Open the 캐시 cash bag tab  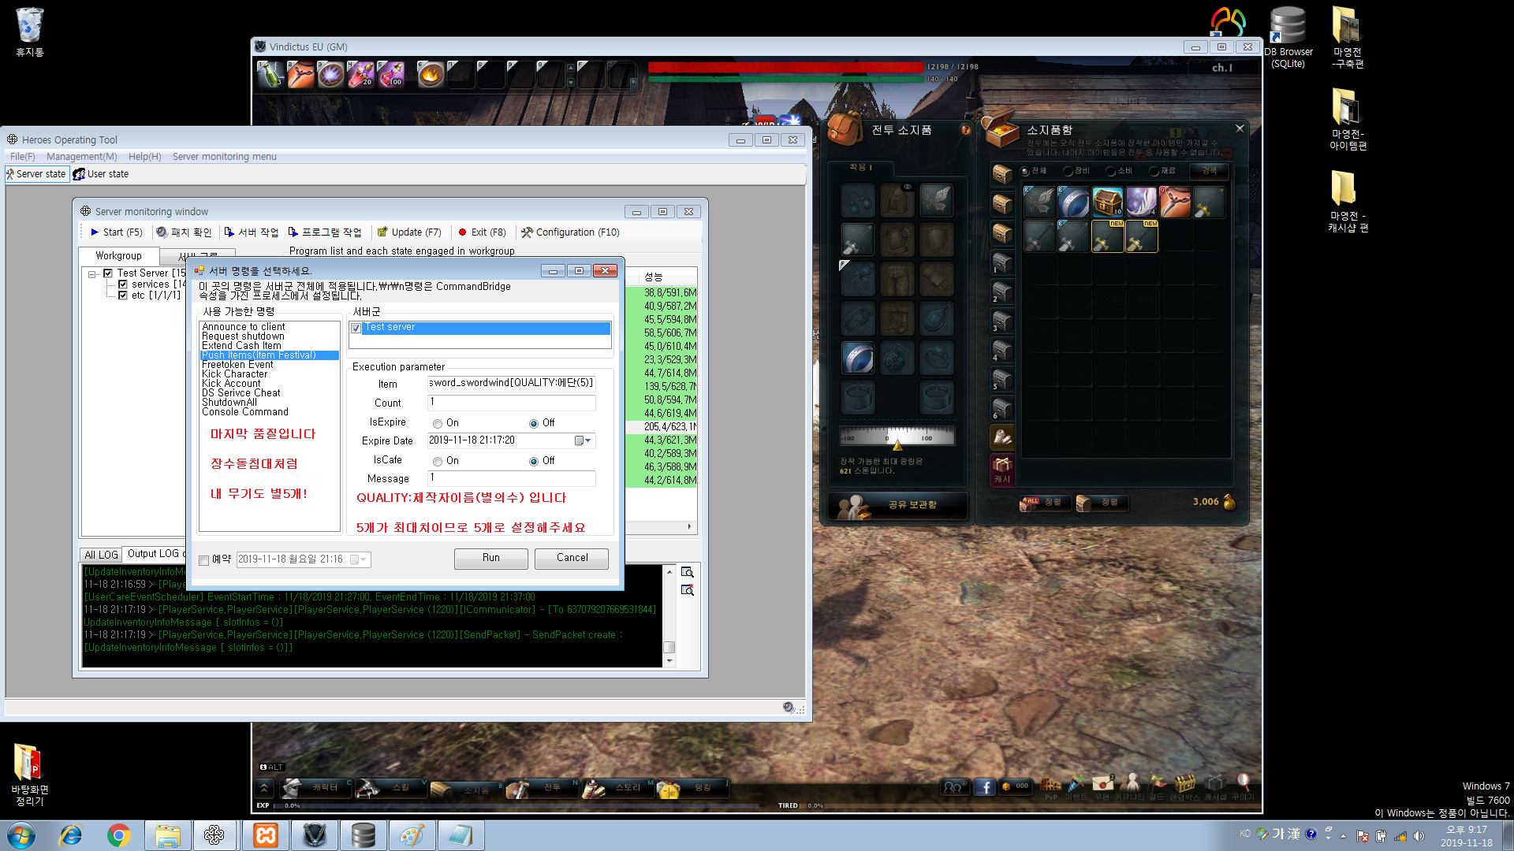pos(1001,470)
